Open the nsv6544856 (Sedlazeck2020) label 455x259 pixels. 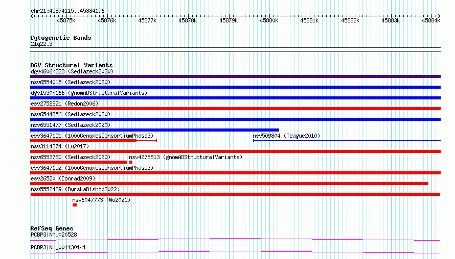pos(71,114)
